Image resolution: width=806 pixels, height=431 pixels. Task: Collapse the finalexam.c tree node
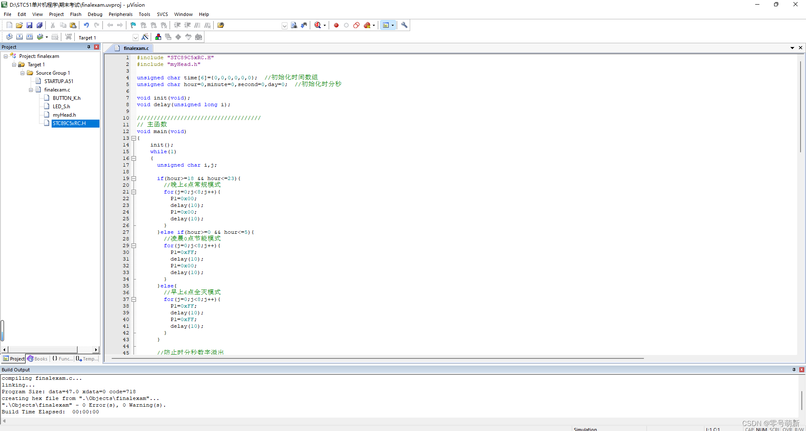[31, 90]
